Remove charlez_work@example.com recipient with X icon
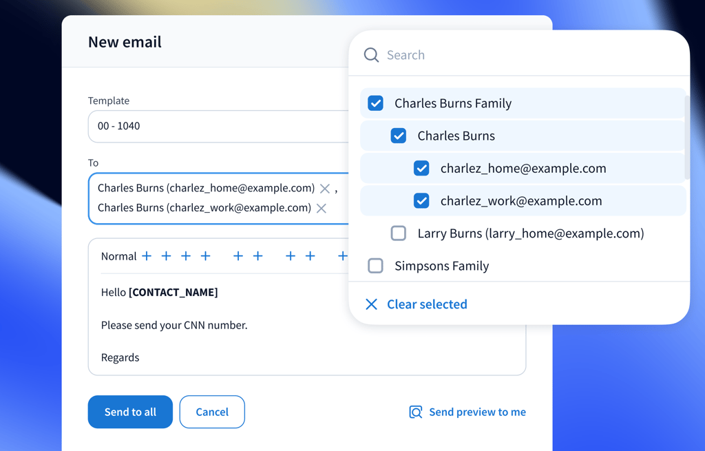 (322, 208)
